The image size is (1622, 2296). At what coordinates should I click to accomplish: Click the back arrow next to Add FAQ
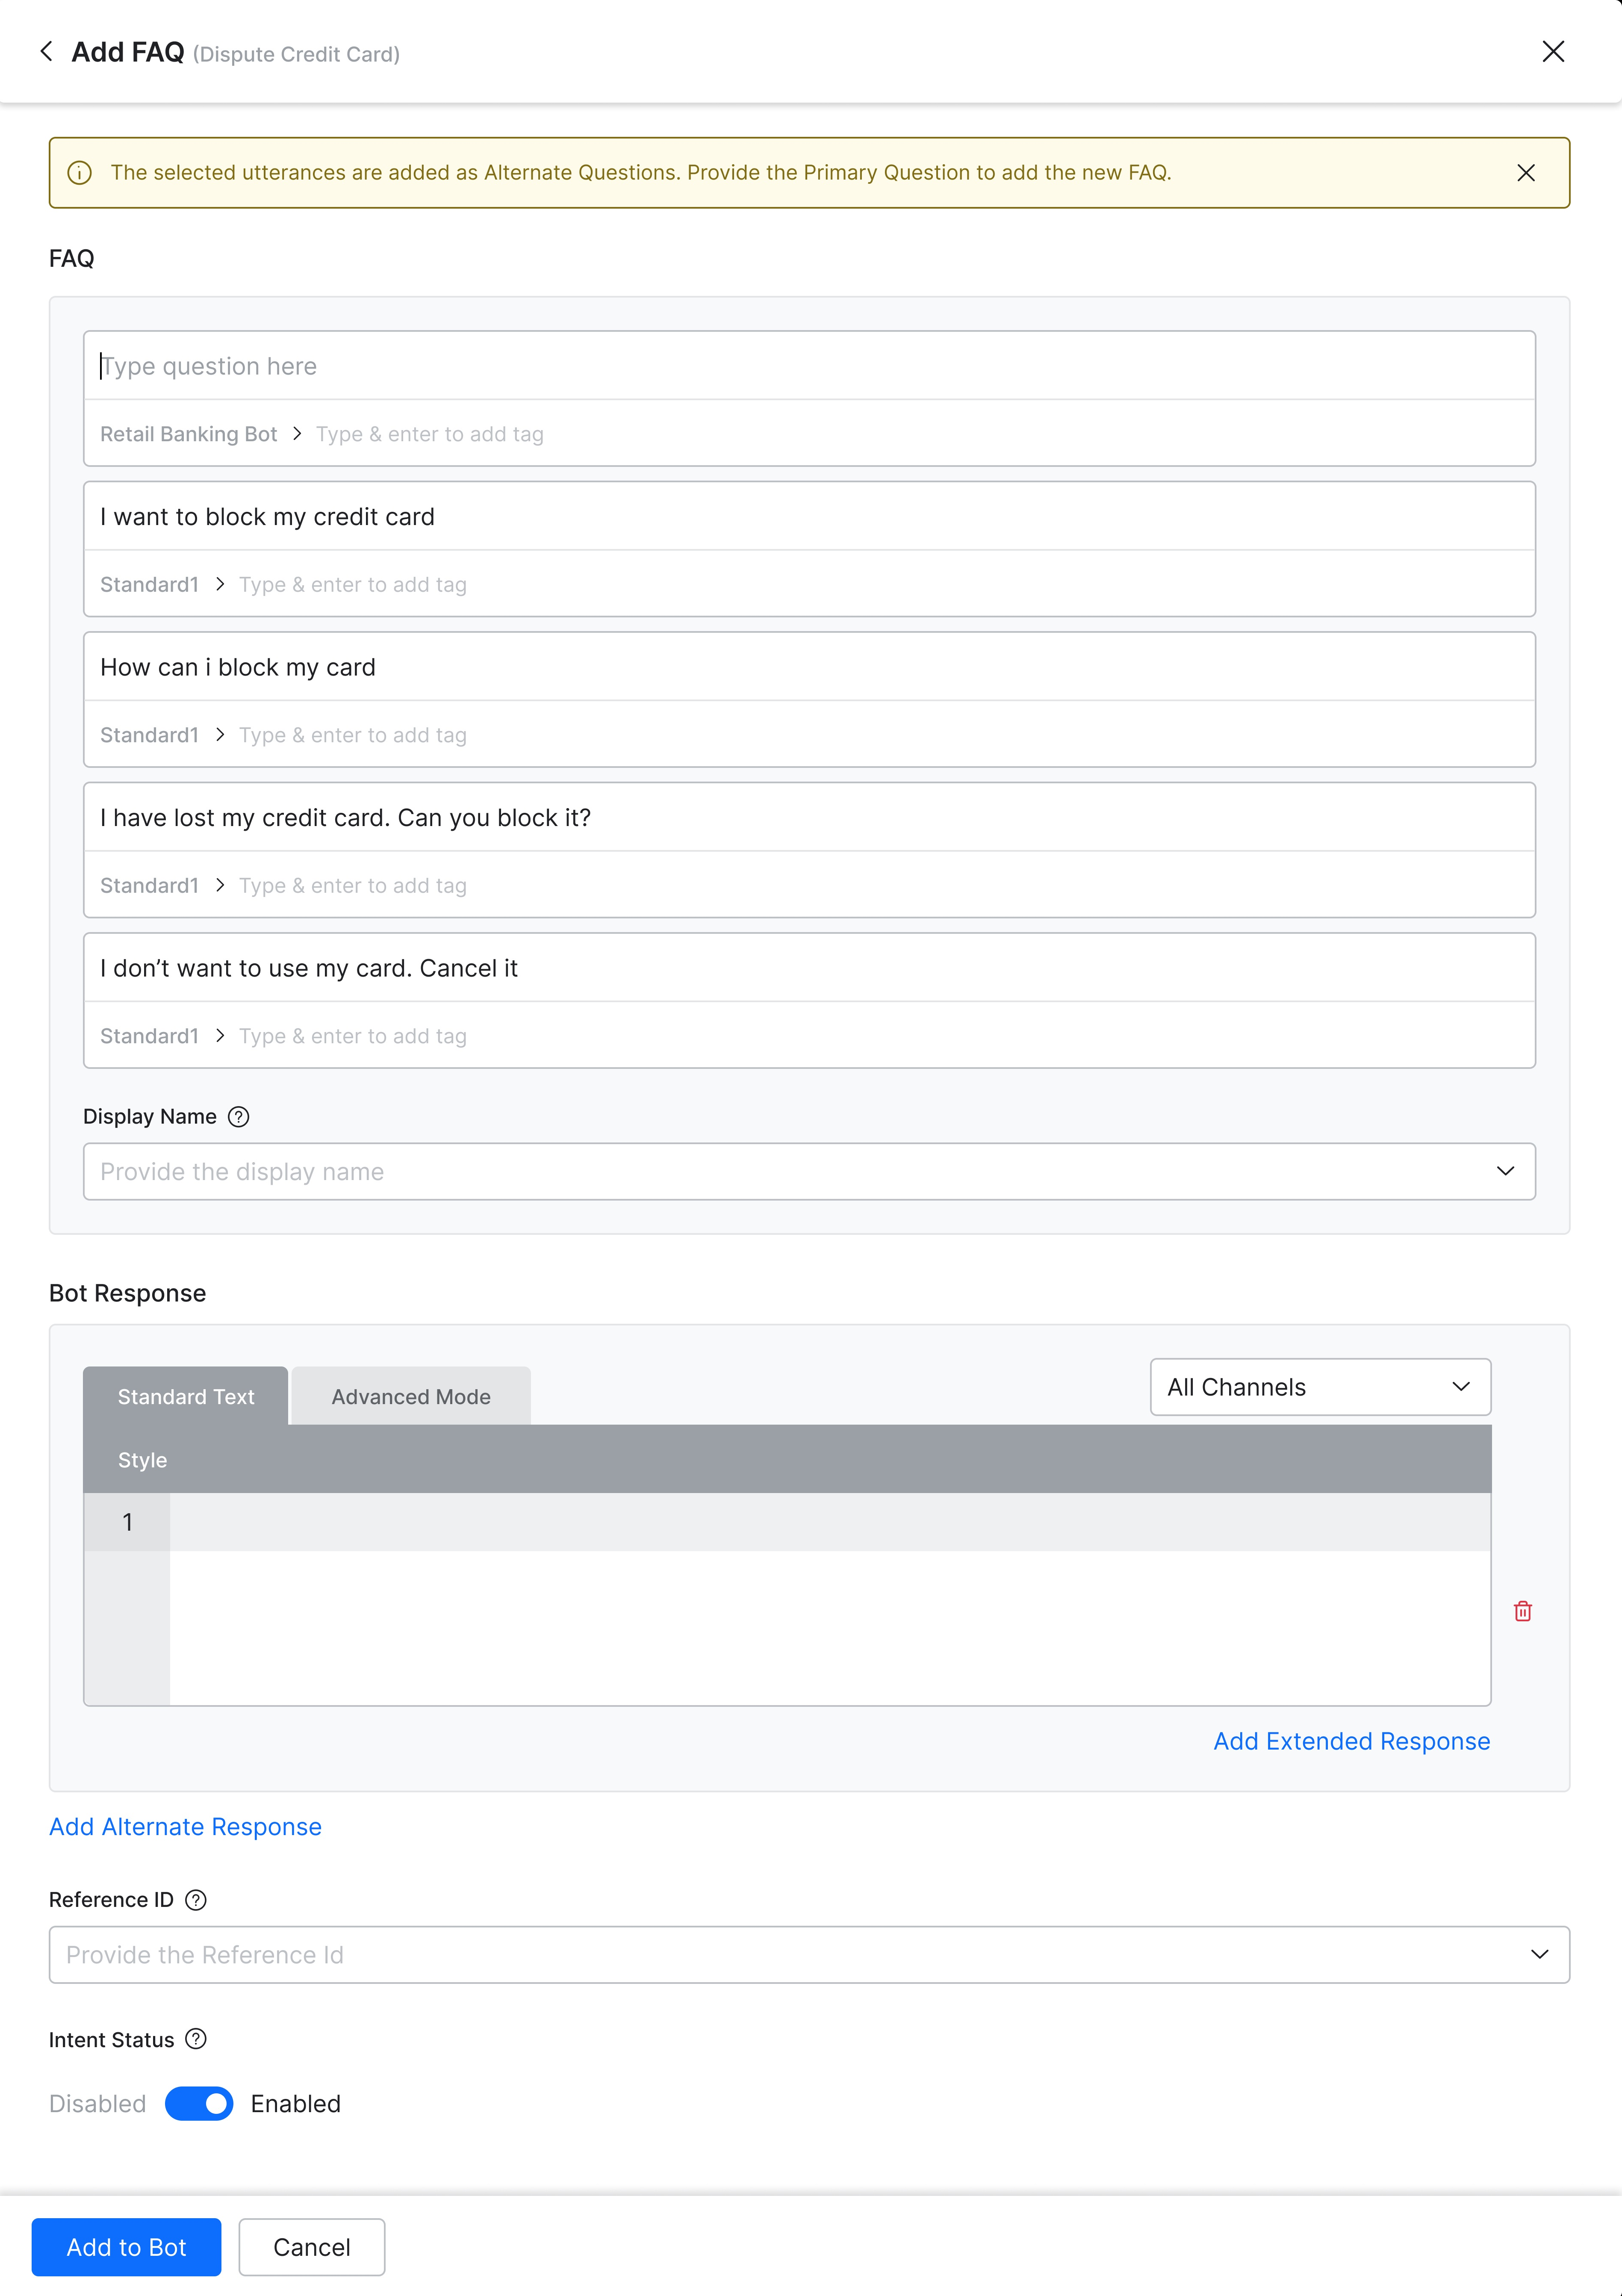tap(46, 52)
